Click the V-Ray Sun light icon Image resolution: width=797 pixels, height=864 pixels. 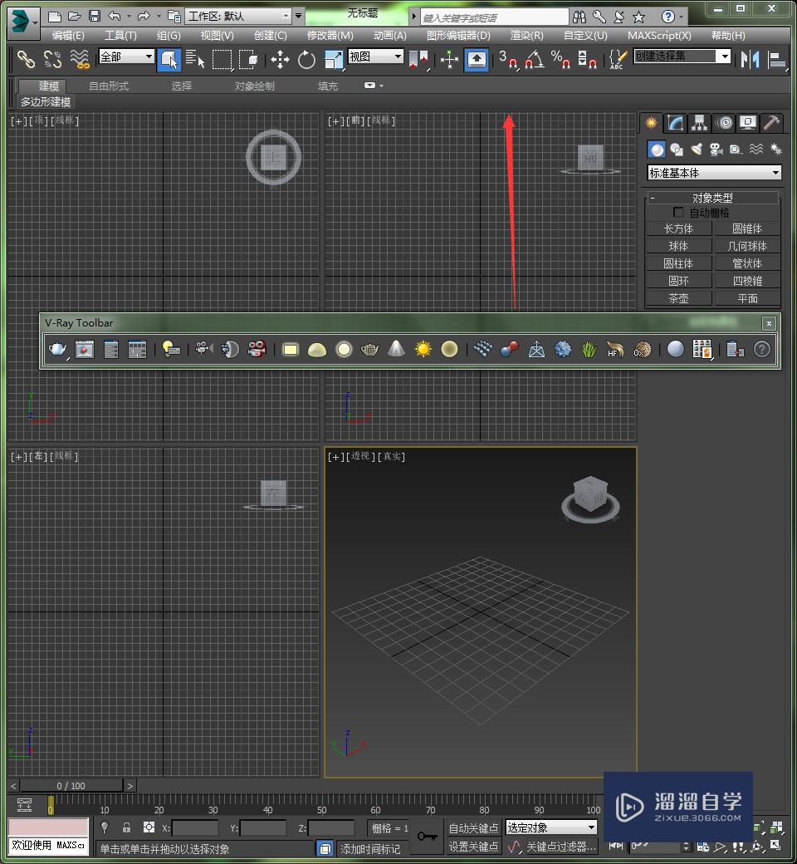coord(423,350)
